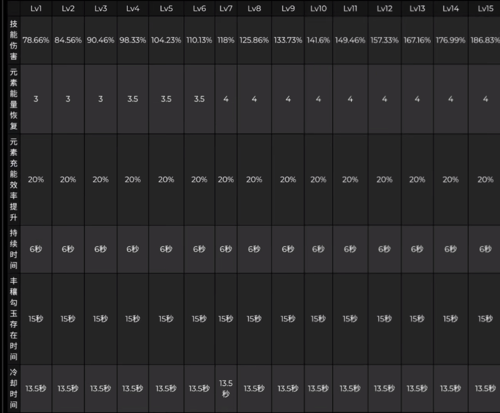Click the 141.6% cell under Lv10
The height and width of the screenshot is (413, 500).
pos(318,40)
